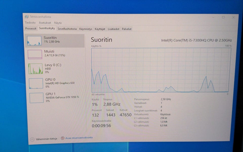Click the NVIDIA GeForce GTX 1050 Ti label
The image size is (243, 152).
point(62,97)
